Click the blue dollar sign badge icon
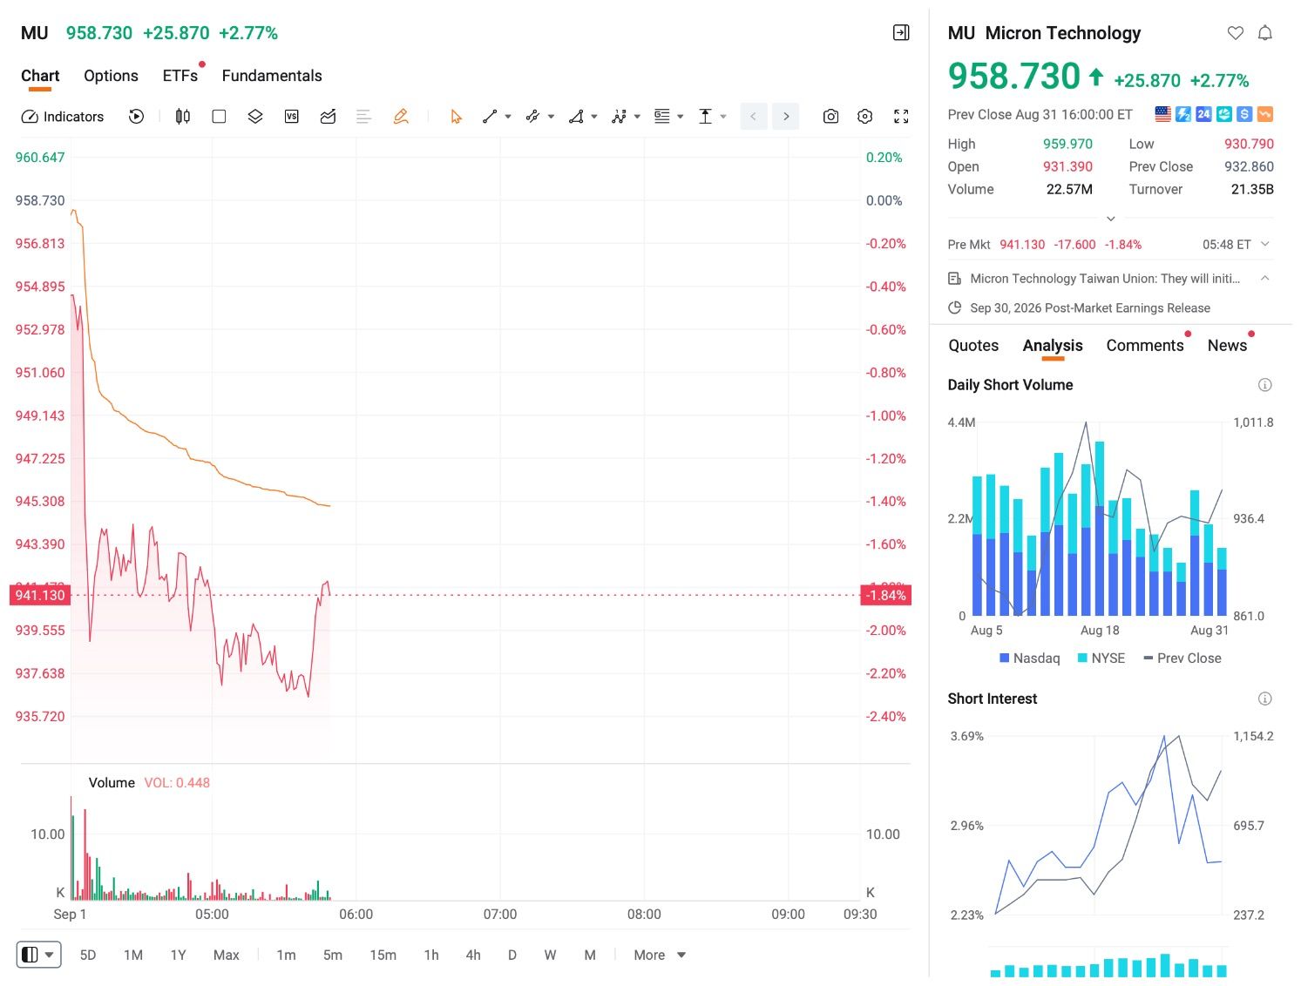The height and width of the screenshot is (986, 1301). (1244, 114)
